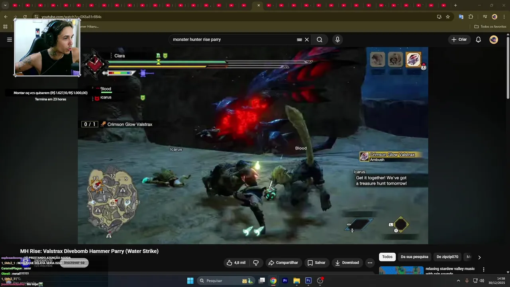Close the current active tab
Viewport: 510px width, 287px height.
[259, 5]
